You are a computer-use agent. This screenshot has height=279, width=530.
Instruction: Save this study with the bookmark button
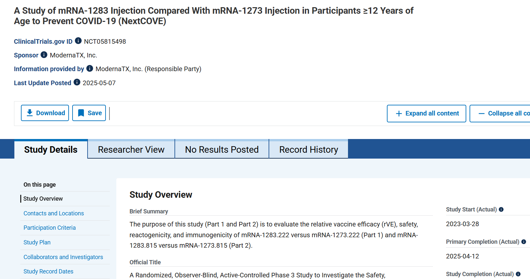click(x=89, y=113)
